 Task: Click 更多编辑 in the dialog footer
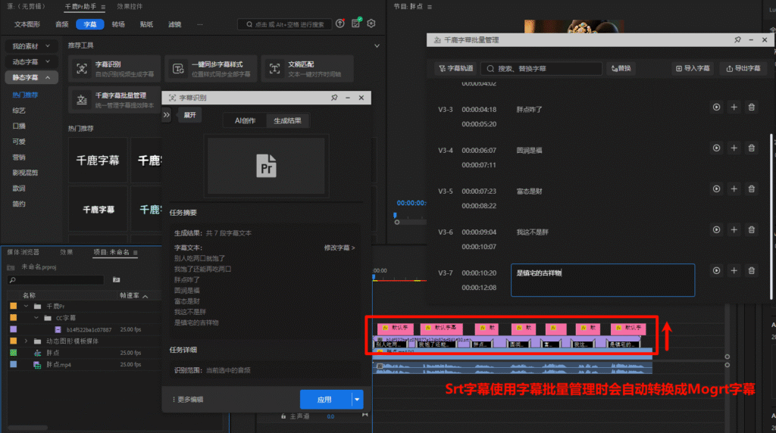[188, 400]
